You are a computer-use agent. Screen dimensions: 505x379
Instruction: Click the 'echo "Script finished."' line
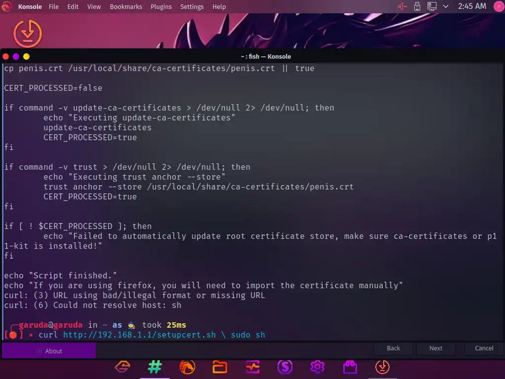60,275
